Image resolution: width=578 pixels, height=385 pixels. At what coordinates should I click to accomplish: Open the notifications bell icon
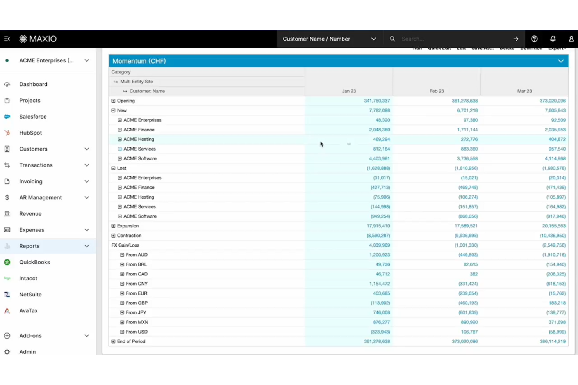553,39
